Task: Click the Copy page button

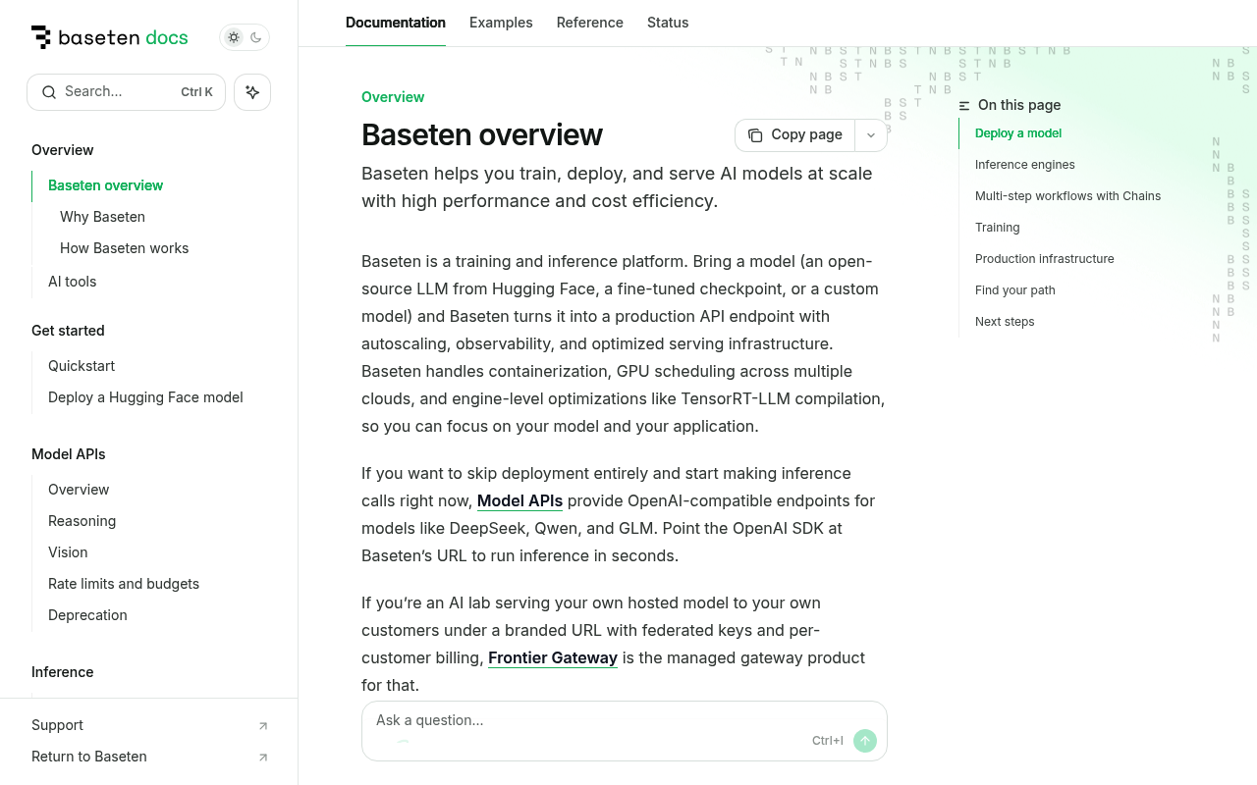Action: click(795, 135)
